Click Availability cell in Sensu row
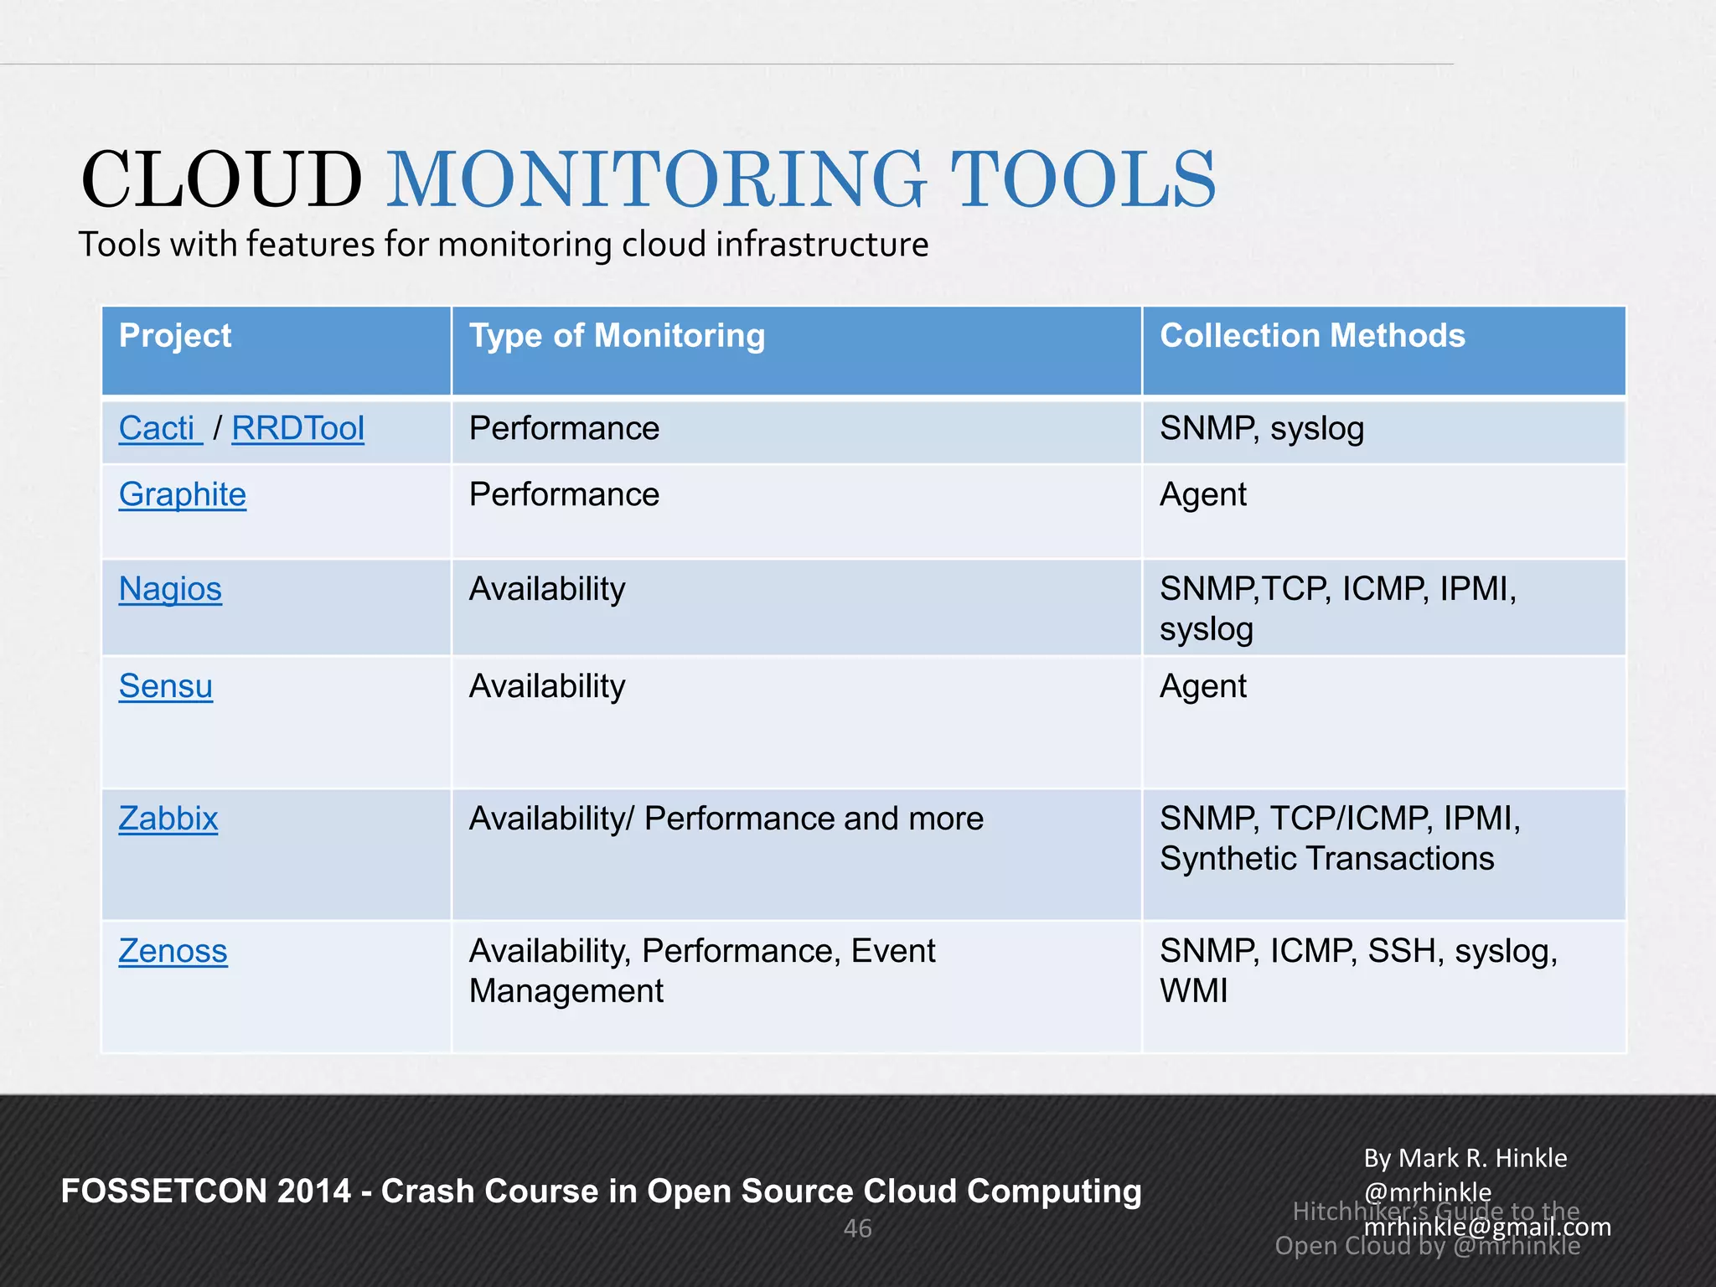The width and height of the screenshot is (1716, 1287). tap(797, 722)
